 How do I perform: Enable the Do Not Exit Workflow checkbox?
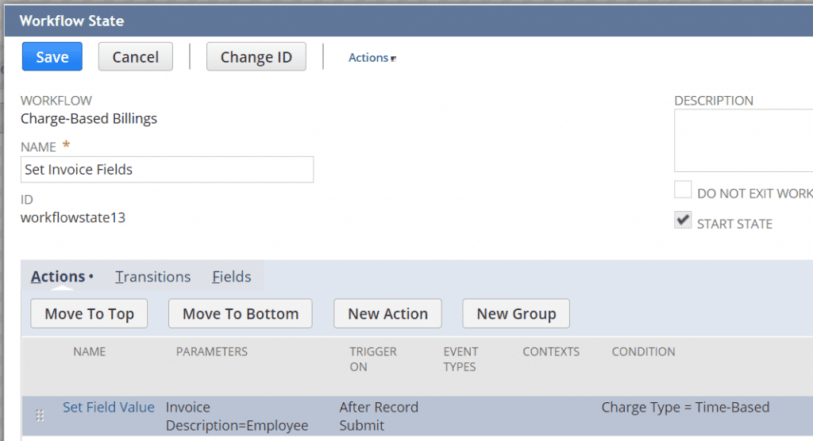(x=683, y=190)
